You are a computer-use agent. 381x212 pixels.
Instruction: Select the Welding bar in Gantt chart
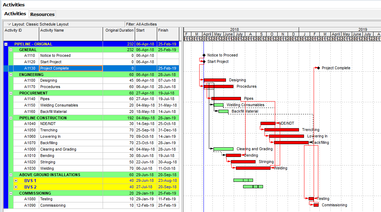coord(253,168)
